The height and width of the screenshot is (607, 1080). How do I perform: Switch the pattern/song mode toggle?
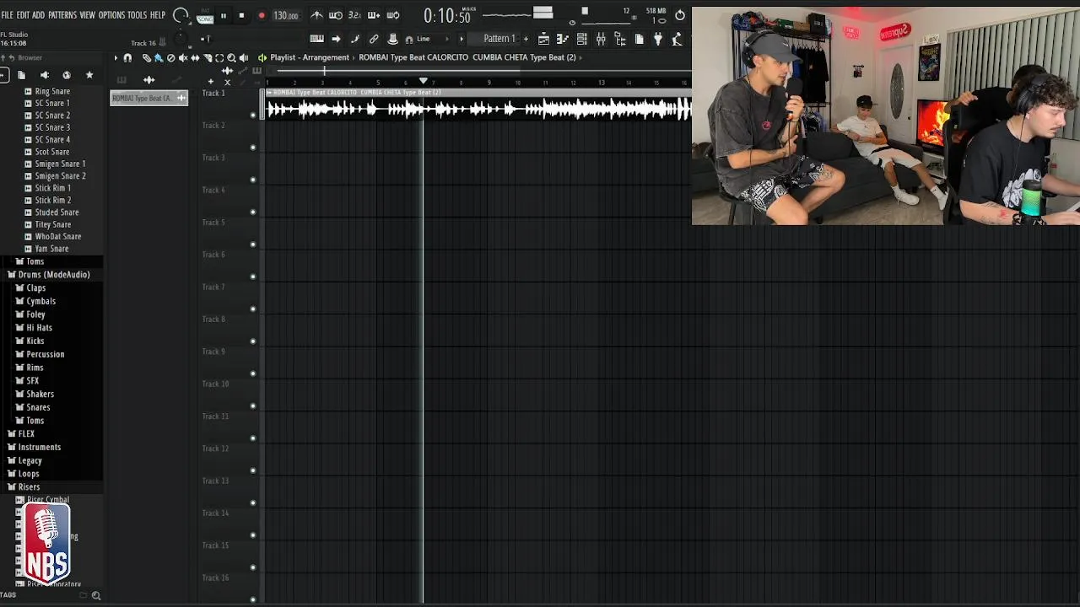[x=205, y=15]
